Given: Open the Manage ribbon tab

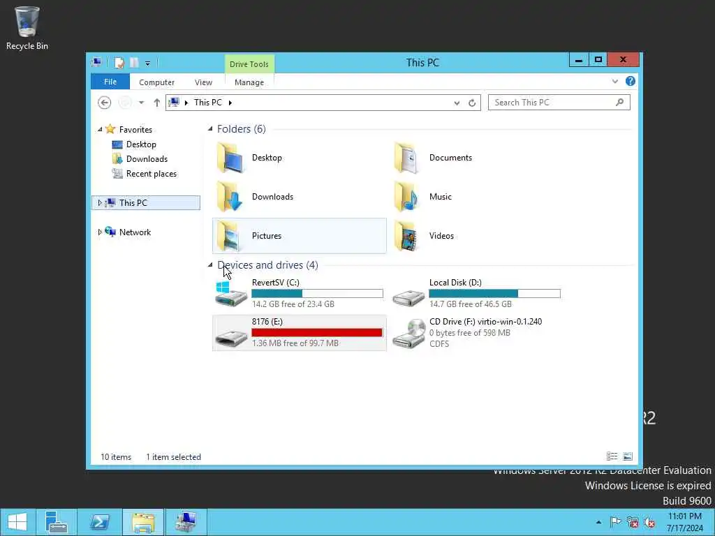Looking at the screenshot, I should 249,82.
